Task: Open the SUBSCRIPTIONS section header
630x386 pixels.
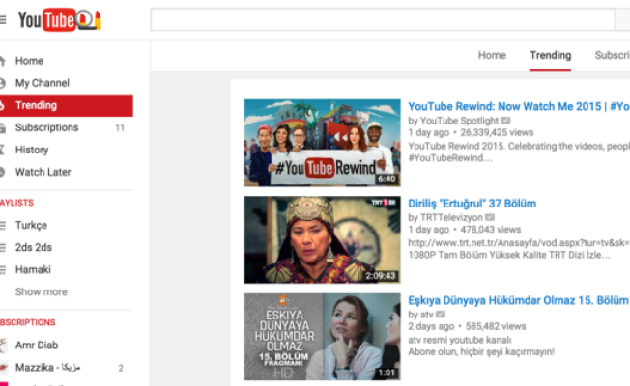Action: tap(28, 322)
